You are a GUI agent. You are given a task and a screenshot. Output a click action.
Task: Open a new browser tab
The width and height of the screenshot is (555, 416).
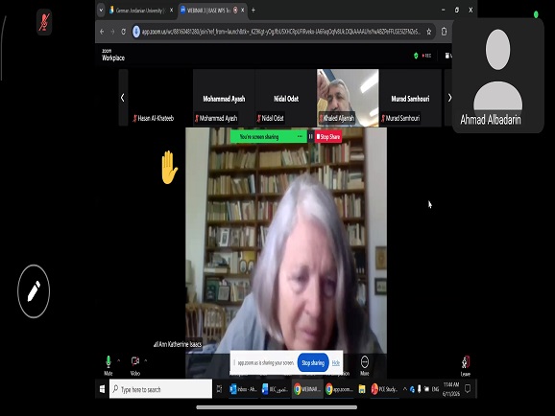[x=253, y=11]
